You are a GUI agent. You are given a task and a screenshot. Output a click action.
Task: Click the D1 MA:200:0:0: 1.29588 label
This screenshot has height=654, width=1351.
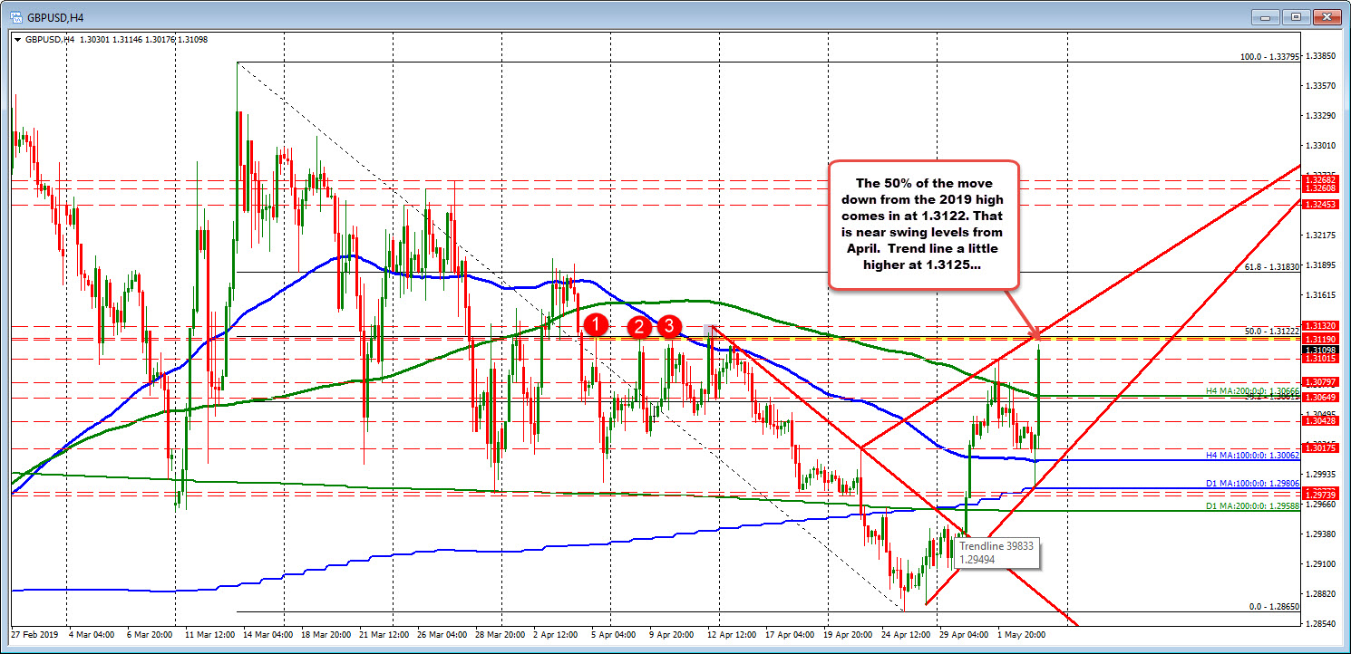pos(1253,505)
